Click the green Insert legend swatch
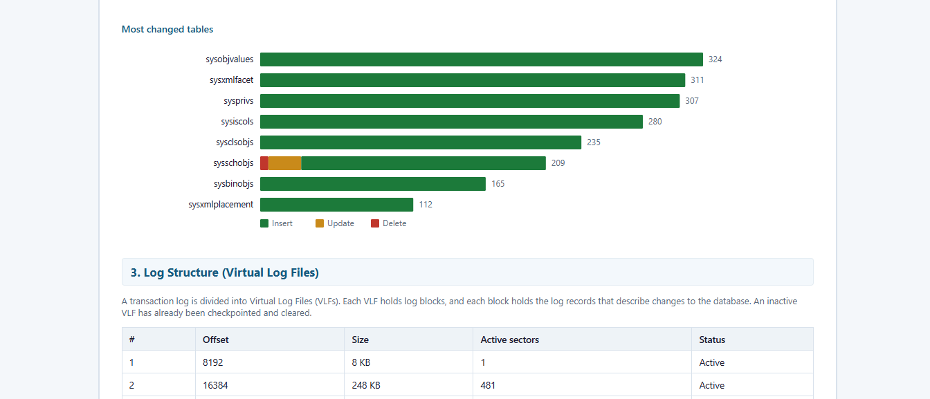Viewport: 930px width, 399px height. point(264,223)
